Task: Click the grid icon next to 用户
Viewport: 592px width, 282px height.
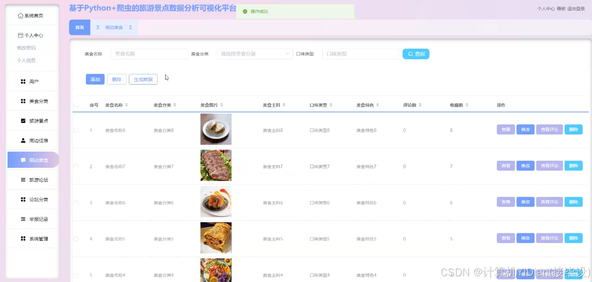Action: (23, 81)
